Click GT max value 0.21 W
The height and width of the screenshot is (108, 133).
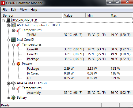click(x=115, y=78)
